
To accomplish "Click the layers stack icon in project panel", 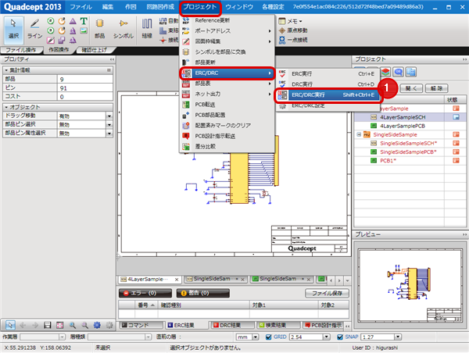I will (385, 72).
